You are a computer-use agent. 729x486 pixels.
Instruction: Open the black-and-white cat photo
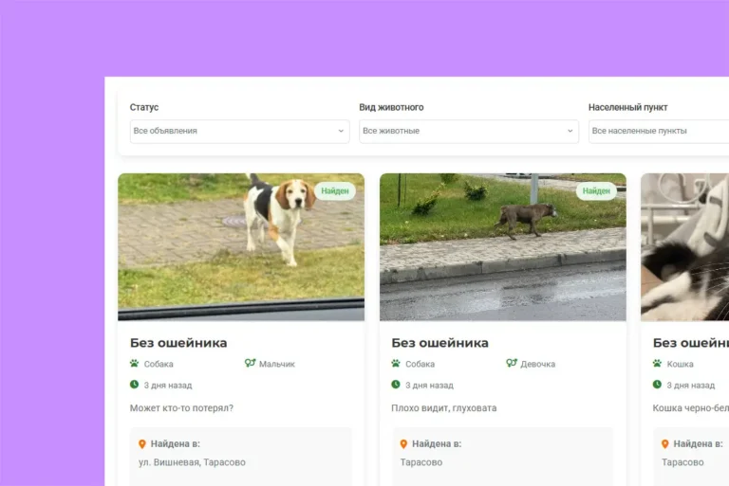coord(684,246)
